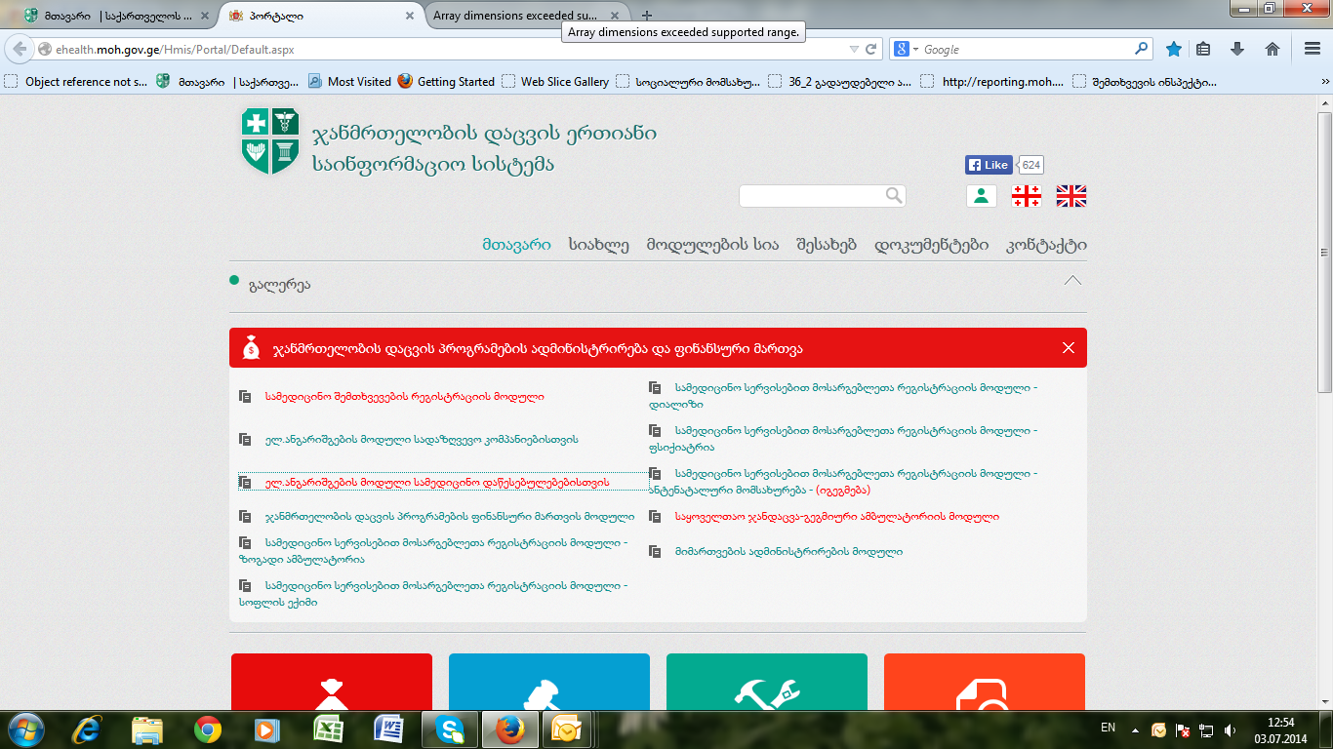Switch to English via the UK flag
The width and height of the screenshot is (1333, 749).
tap(1070, 196)
